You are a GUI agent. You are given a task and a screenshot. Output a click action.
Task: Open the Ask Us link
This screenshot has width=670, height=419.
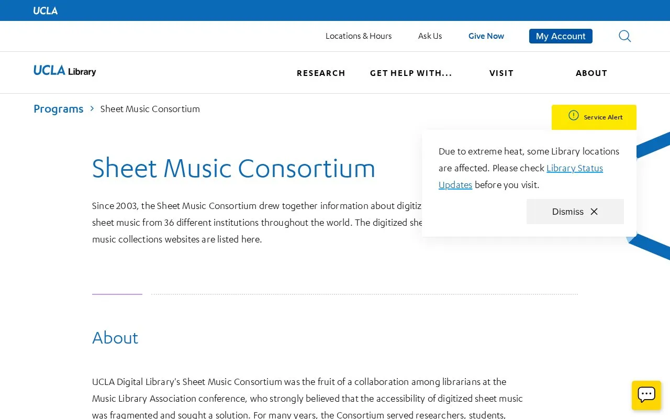pos(430,36)
